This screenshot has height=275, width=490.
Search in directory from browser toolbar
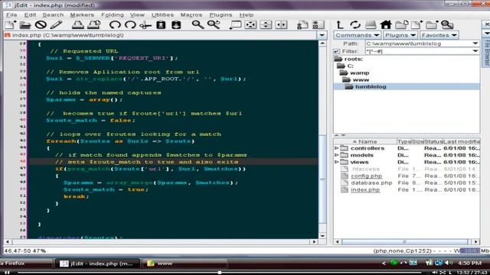click(447, 24)
